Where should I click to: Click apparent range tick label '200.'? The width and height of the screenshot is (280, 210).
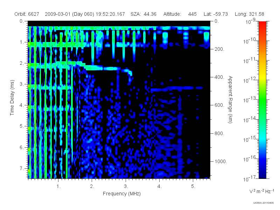[x=219, y=49]
